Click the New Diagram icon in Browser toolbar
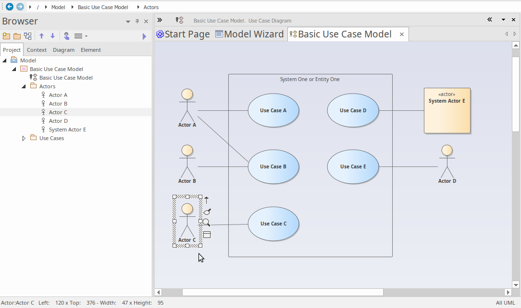The height and width of the screenshot is (308, 521). (x=28, y=36)
